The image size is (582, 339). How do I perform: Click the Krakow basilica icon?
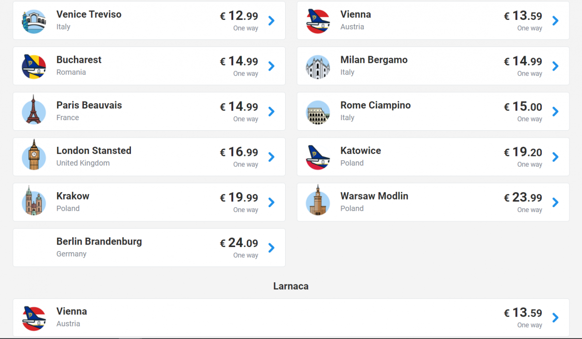coord(34,200)
